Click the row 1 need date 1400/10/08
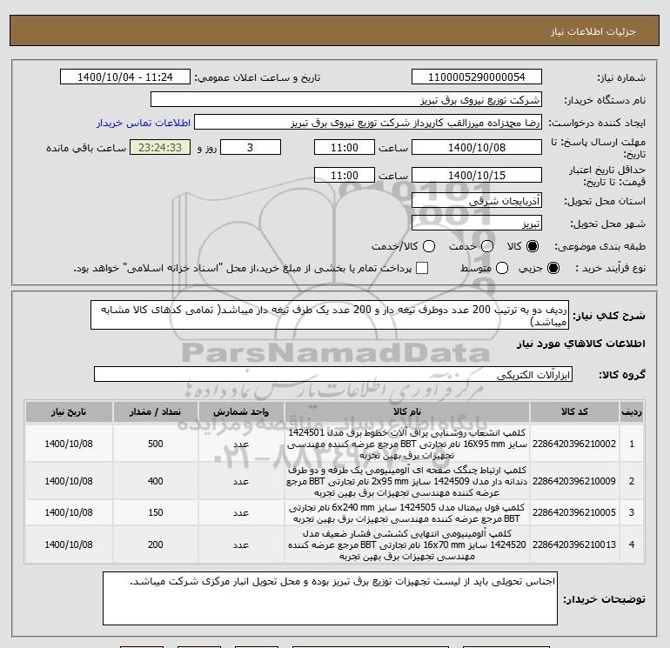Screen dimensions: 670x648 tap(69, 444)
